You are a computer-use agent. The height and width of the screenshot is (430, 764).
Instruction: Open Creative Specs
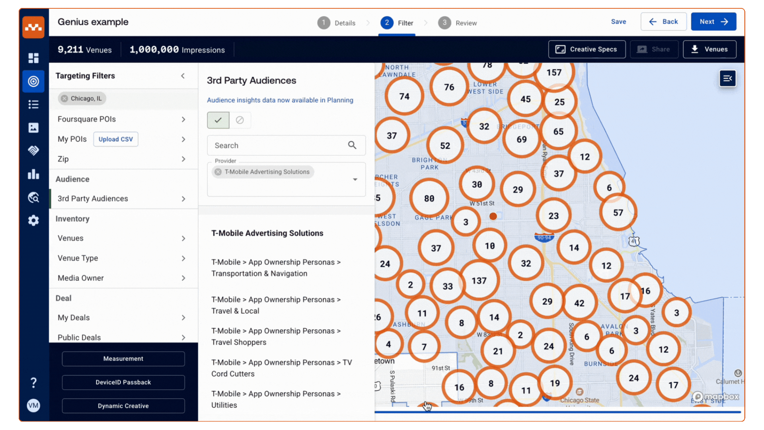[587, 49]
